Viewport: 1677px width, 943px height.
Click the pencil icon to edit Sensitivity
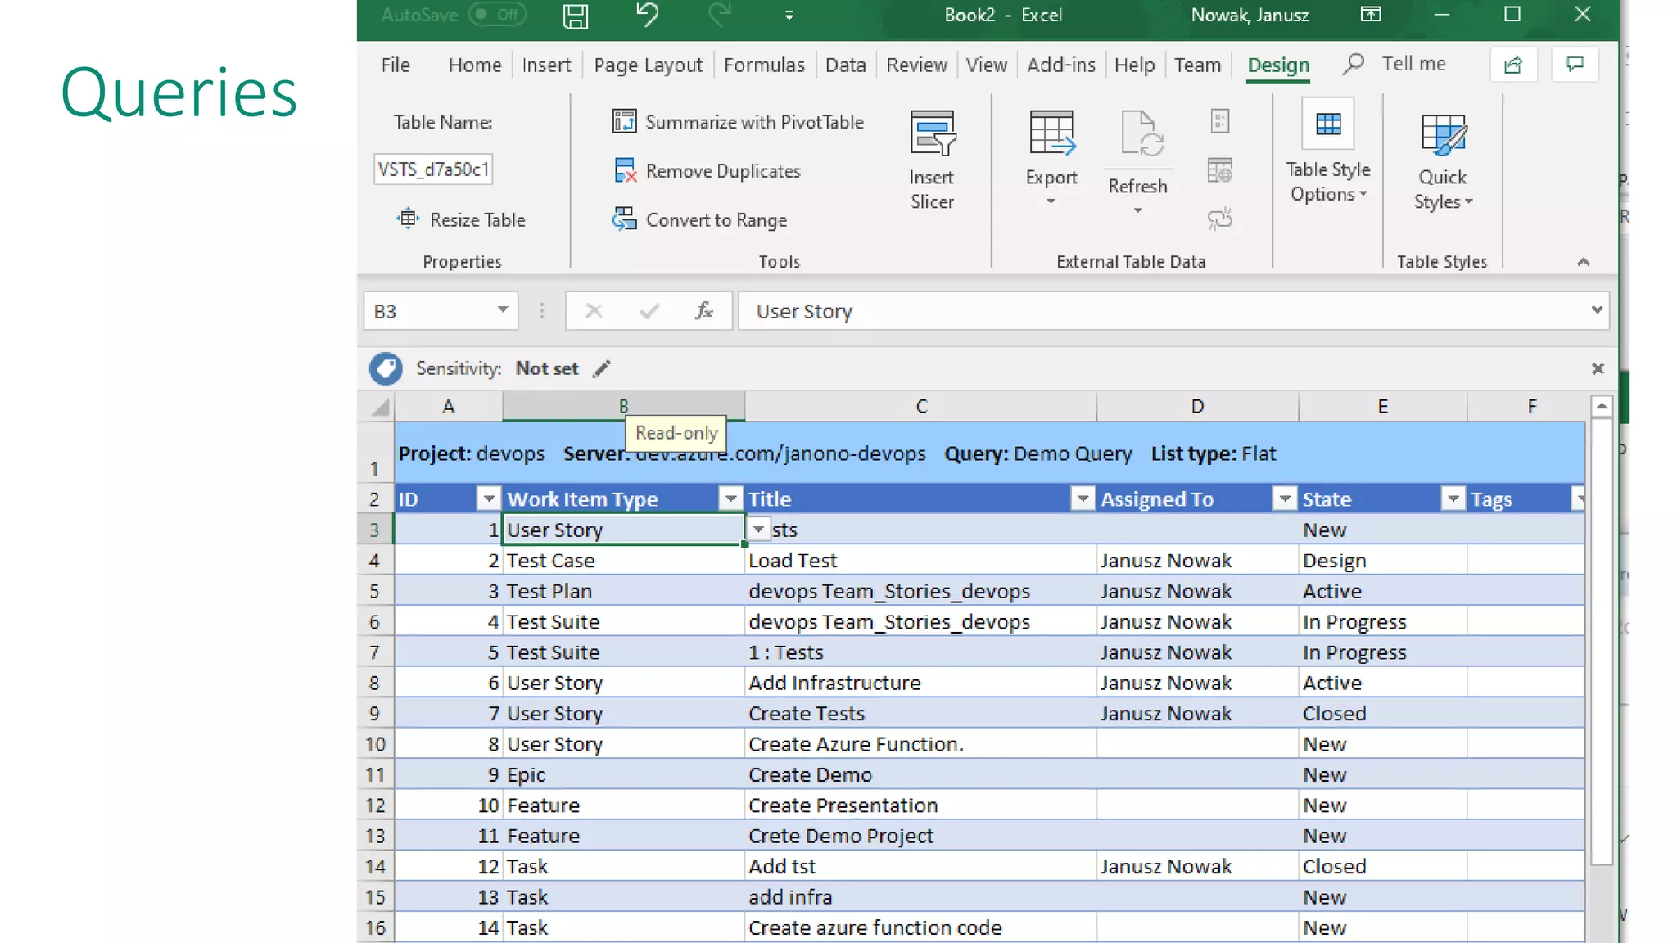pos(602,368)
